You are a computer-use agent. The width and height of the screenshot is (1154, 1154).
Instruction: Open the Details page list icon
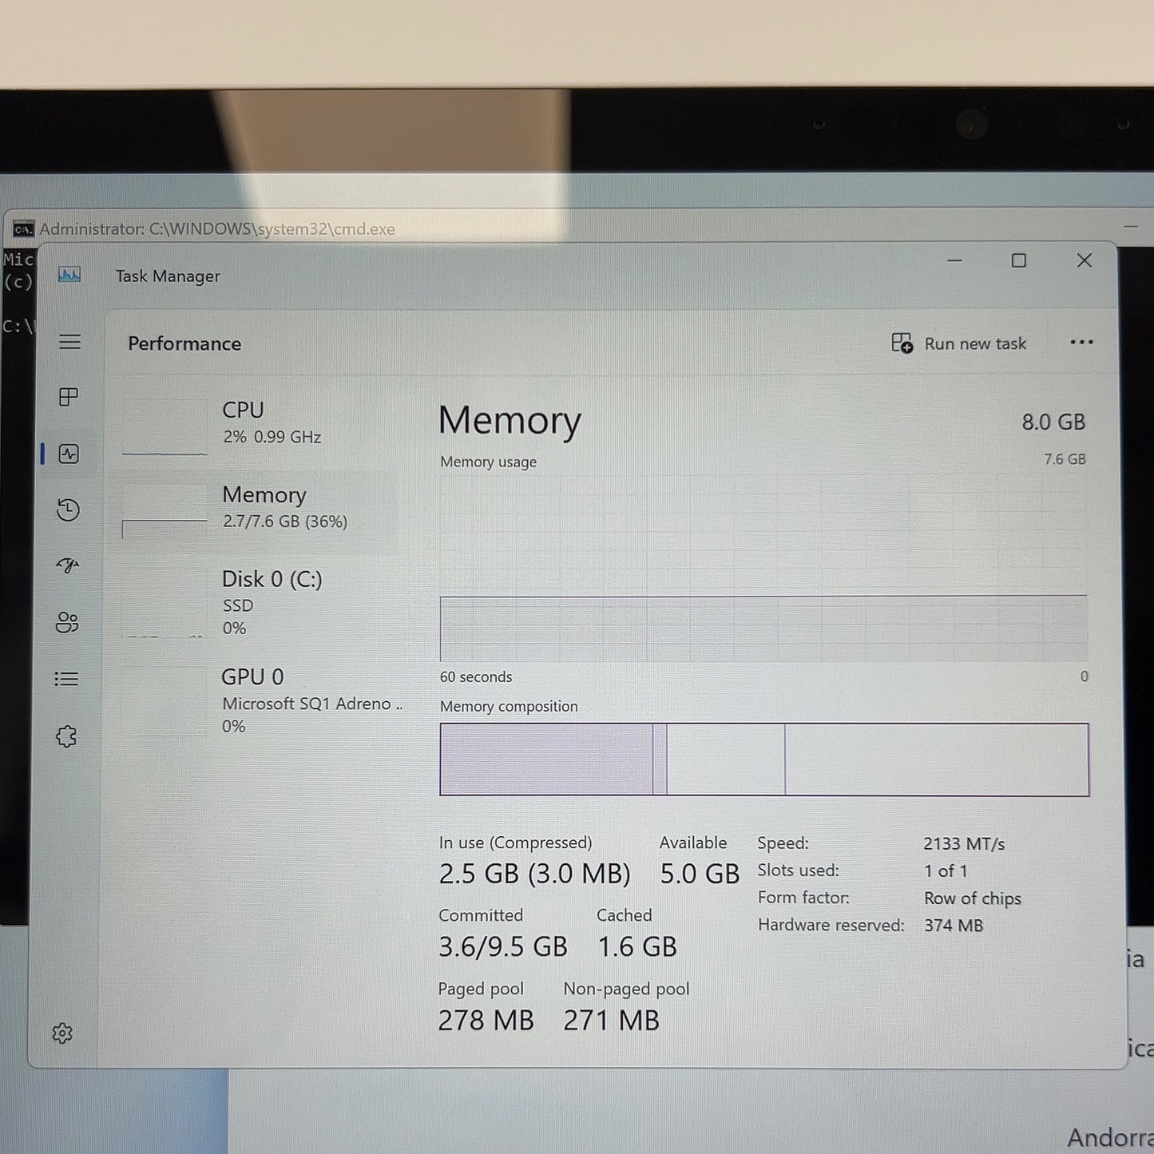[x=67, y=679]
